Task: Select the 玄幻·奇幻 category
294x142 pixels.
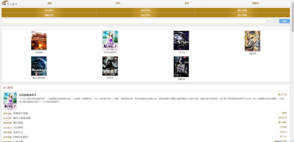Action: point(49,10)
